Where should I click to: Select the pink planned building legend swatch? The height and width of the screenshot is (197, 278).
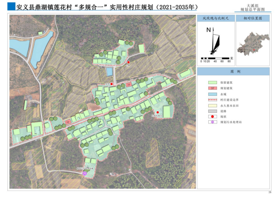(213, 87)
